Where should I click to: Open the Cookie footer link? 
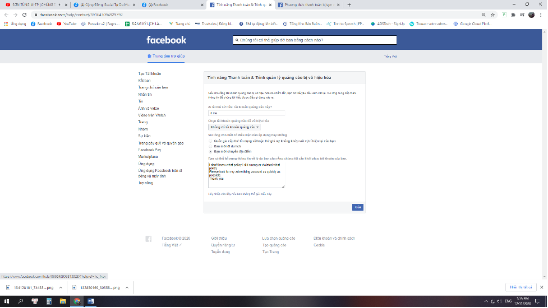click(319, 245)
